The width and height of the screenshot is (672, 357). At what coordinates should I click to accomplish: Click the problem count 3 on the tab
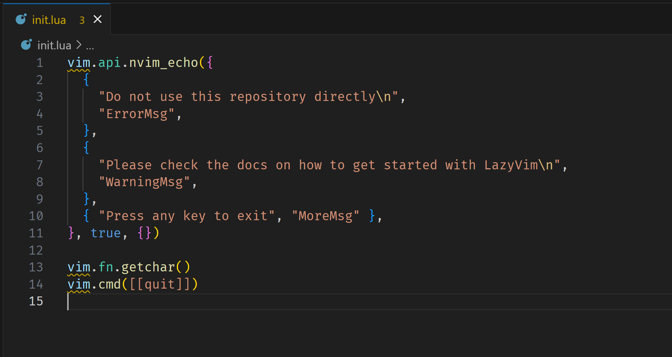[82, 20]
